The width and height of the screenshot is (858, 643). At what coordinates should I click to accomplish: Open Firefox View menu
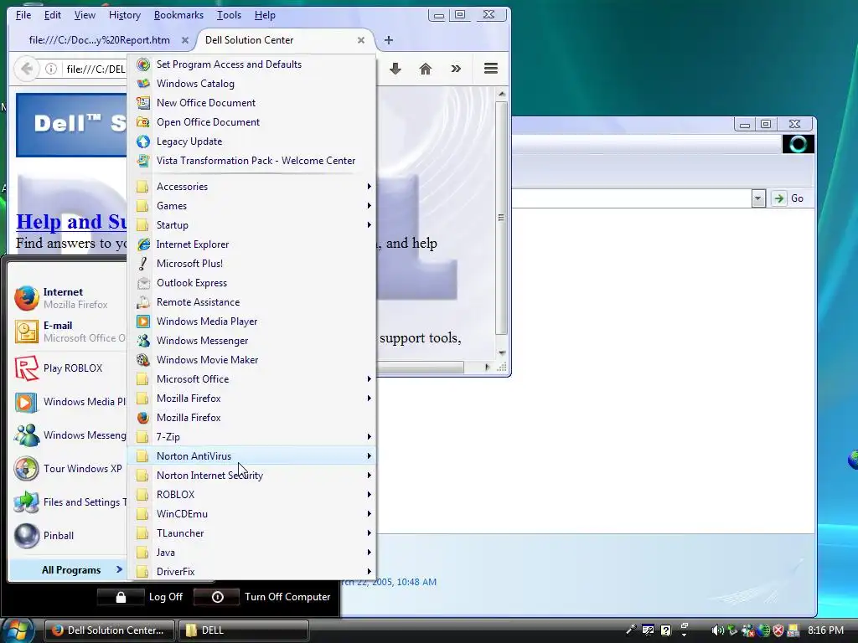85,15
